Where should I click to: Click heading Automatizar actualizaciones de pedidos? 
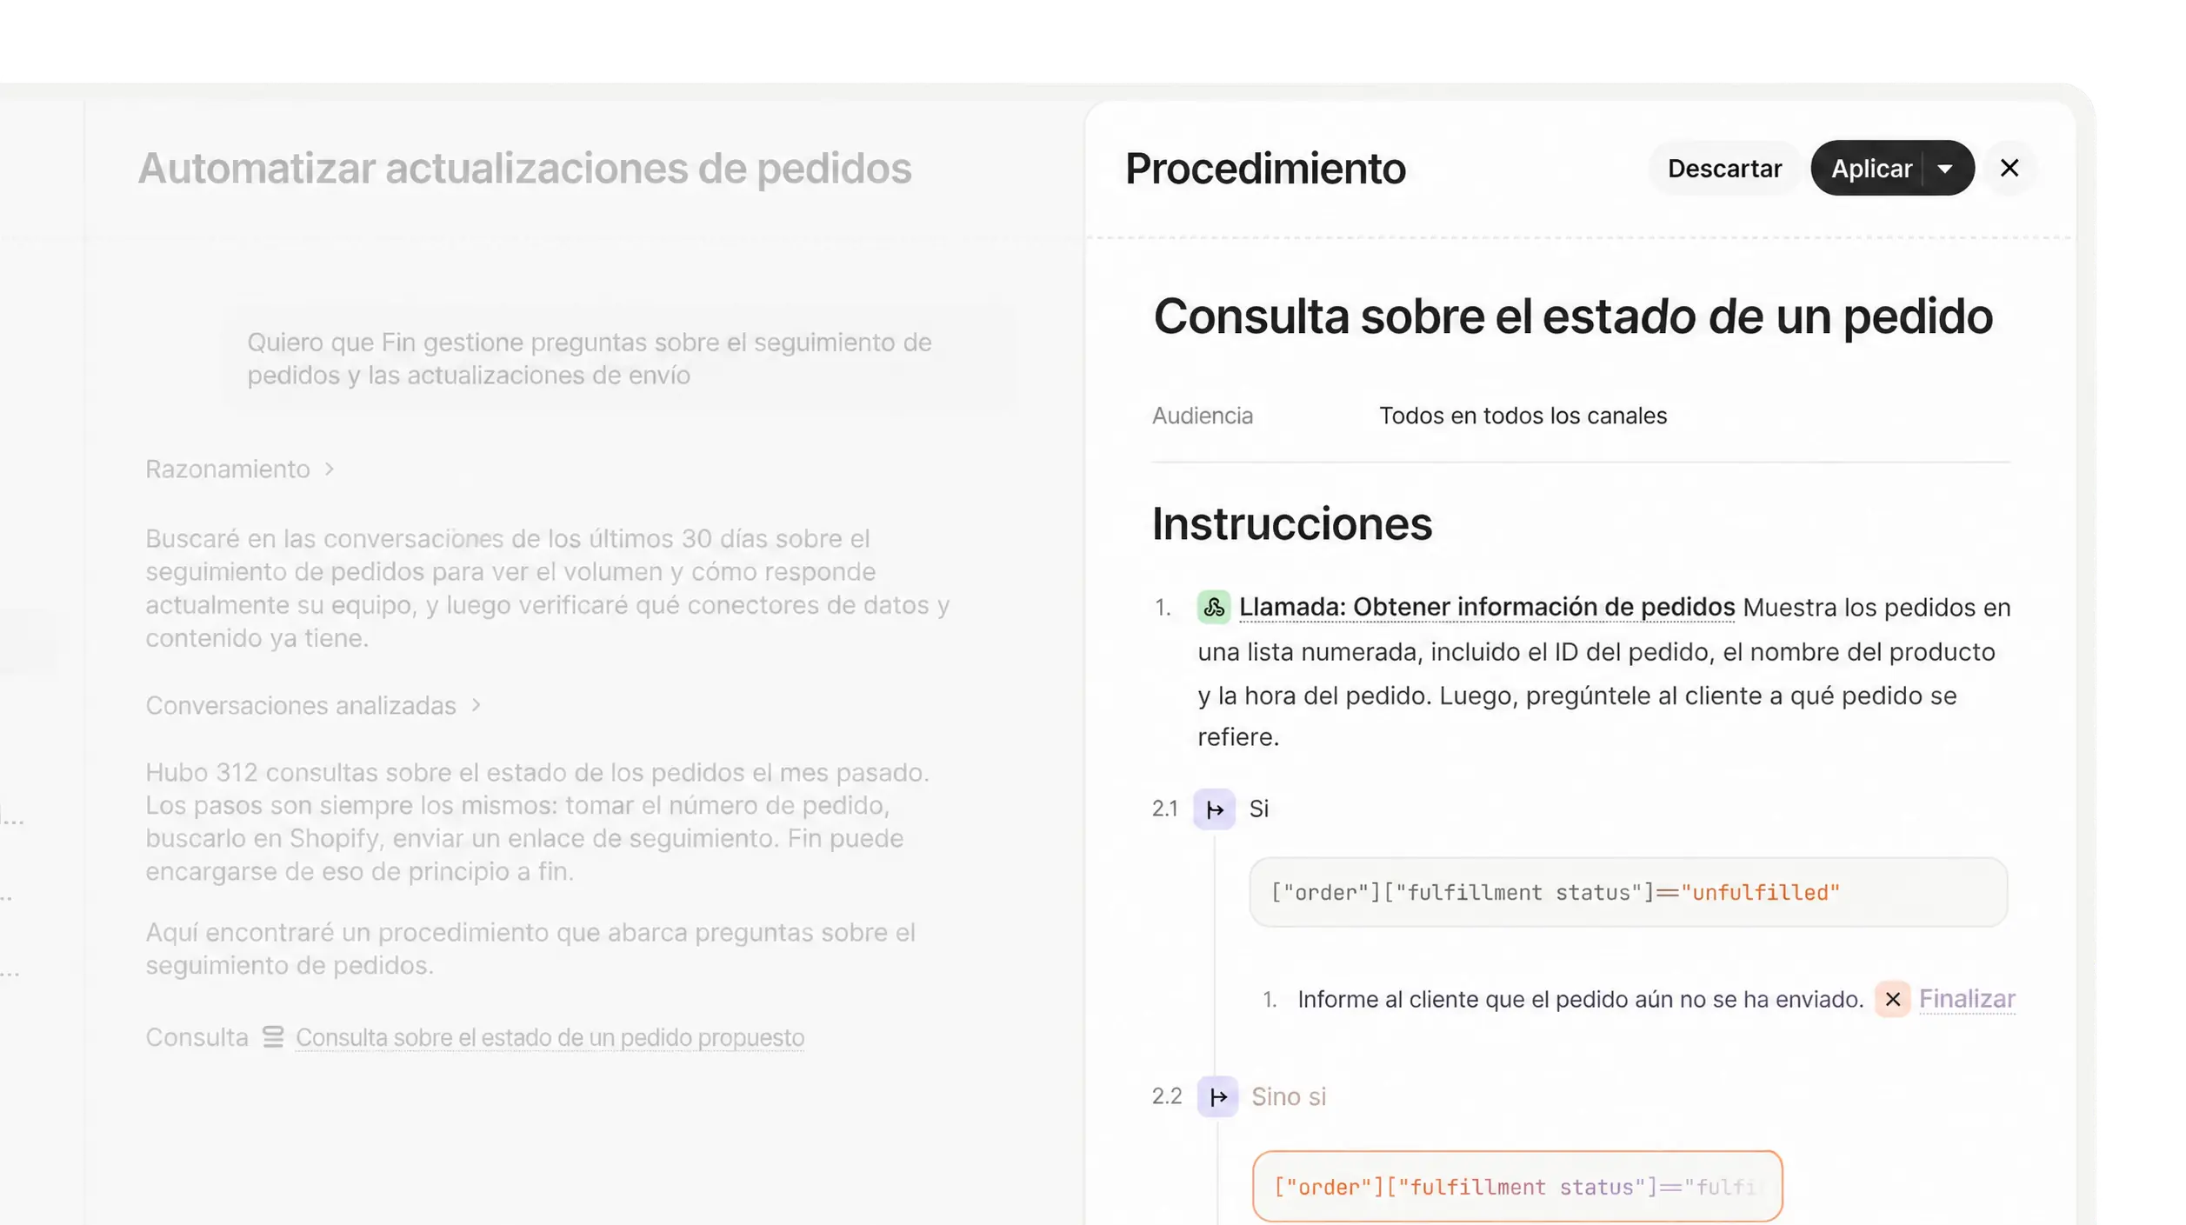[x=524, y=168]
